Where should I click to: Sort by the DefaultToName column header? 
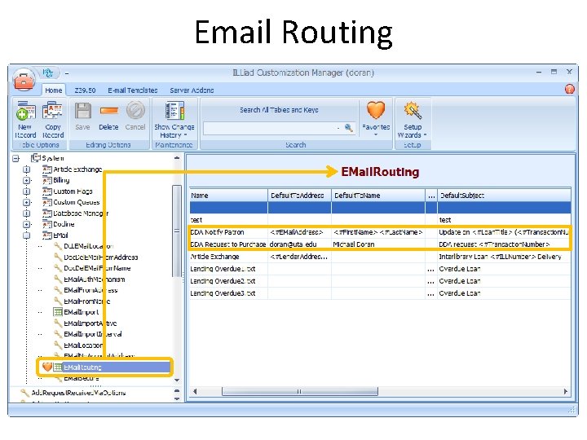378,196
